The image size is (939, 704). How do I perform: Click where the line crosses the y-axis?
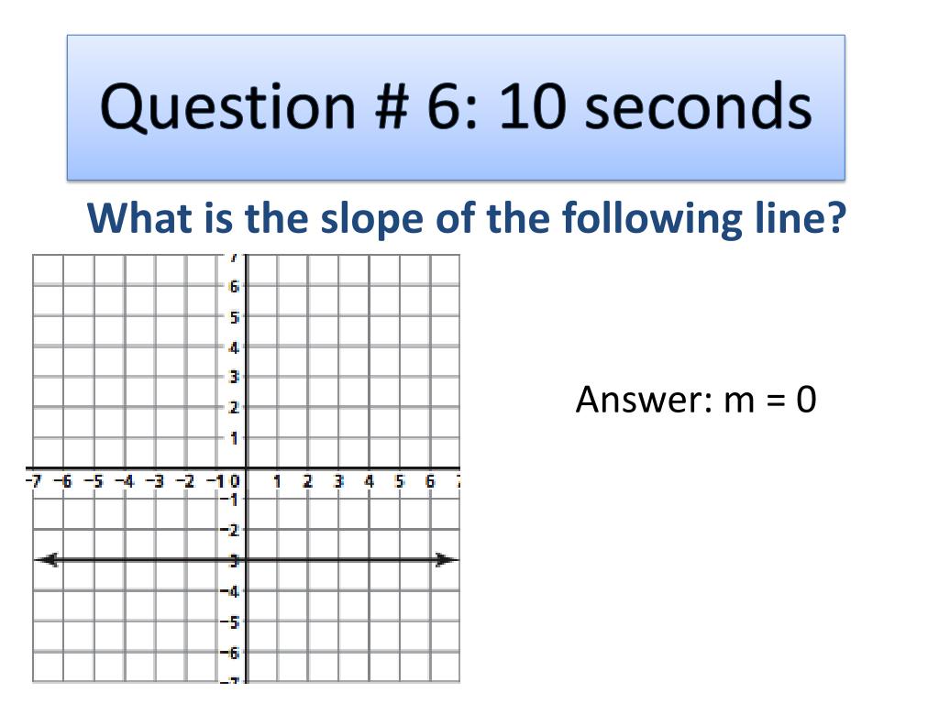pos(246,560)
